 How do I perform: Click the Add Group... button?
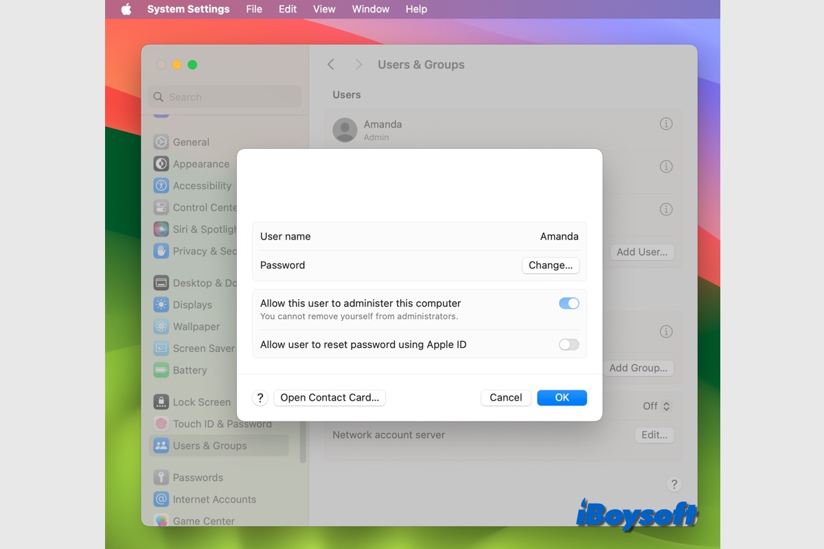[x=639, y=368]
